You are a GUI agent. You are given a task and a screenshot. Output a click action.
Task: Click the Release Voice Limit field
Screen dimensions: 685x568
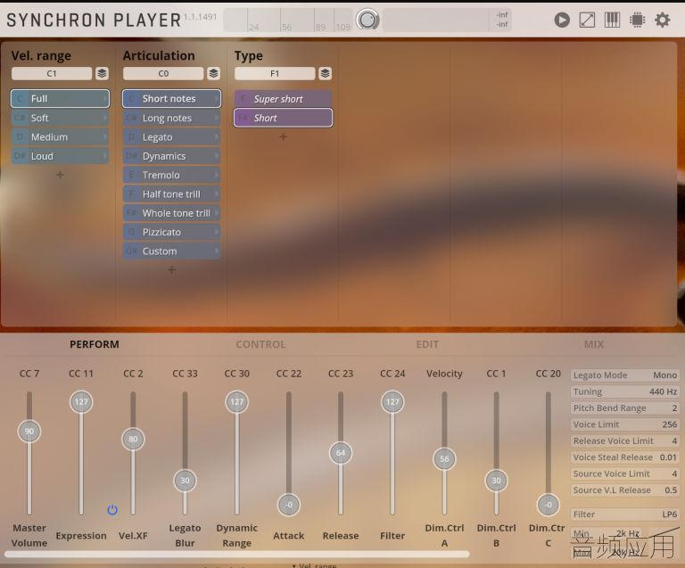(x=624, y=441)
